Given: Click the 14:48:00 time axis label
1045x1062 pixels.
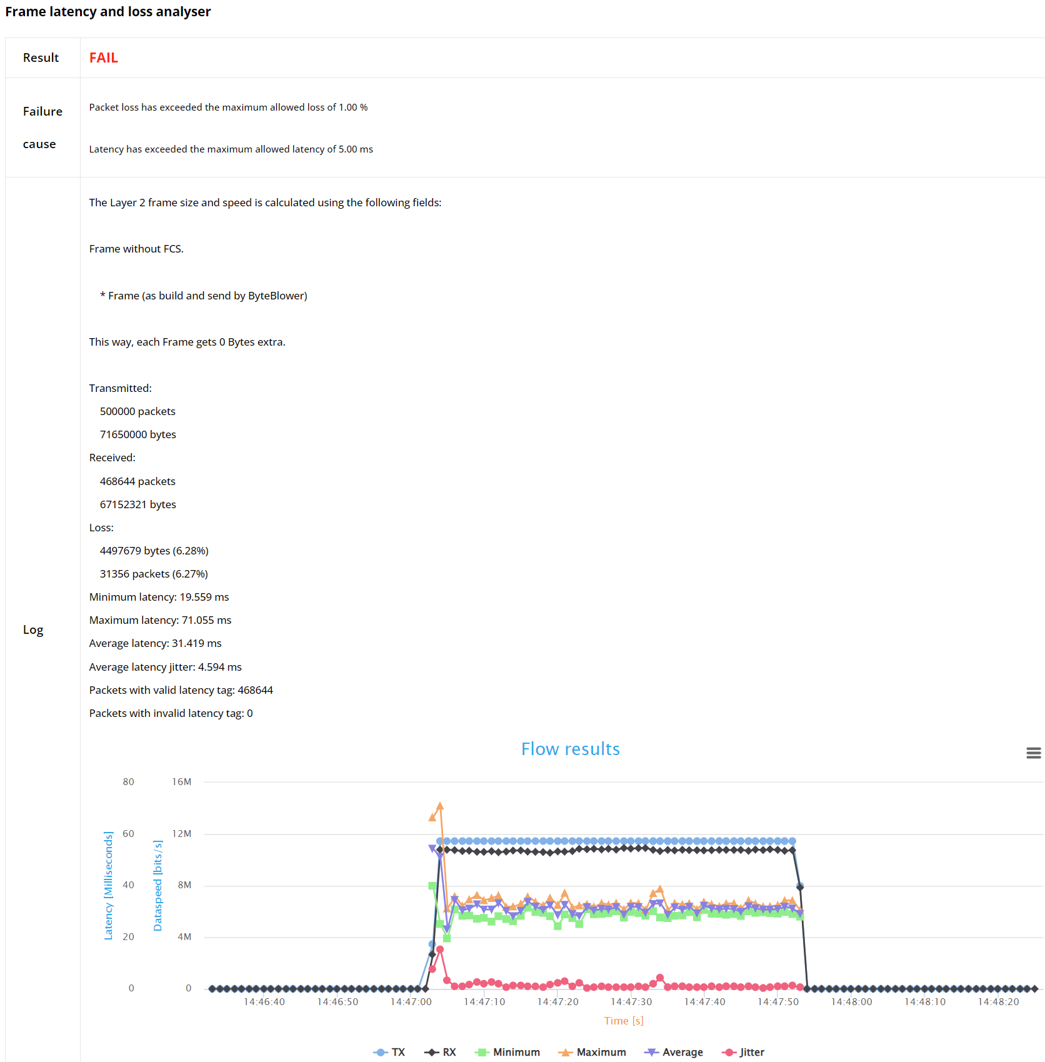Looking at the screenshot, I should click(851, 1001).
